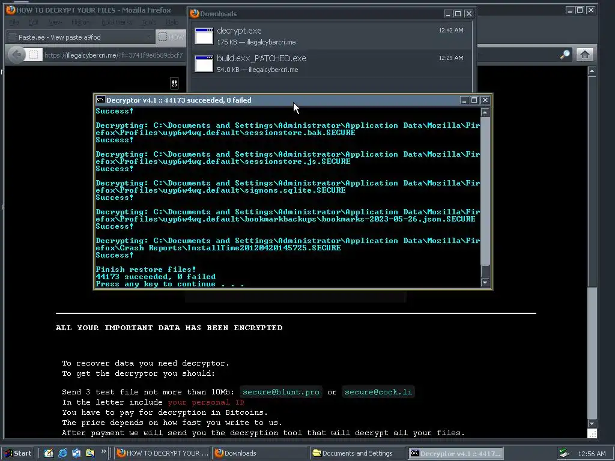Click the site identity icon in address bar
Screen dimensions: 615x461
coord(34,55)
